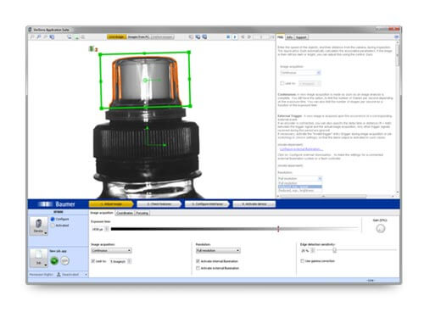Open the Device icon button

point(39,226)
